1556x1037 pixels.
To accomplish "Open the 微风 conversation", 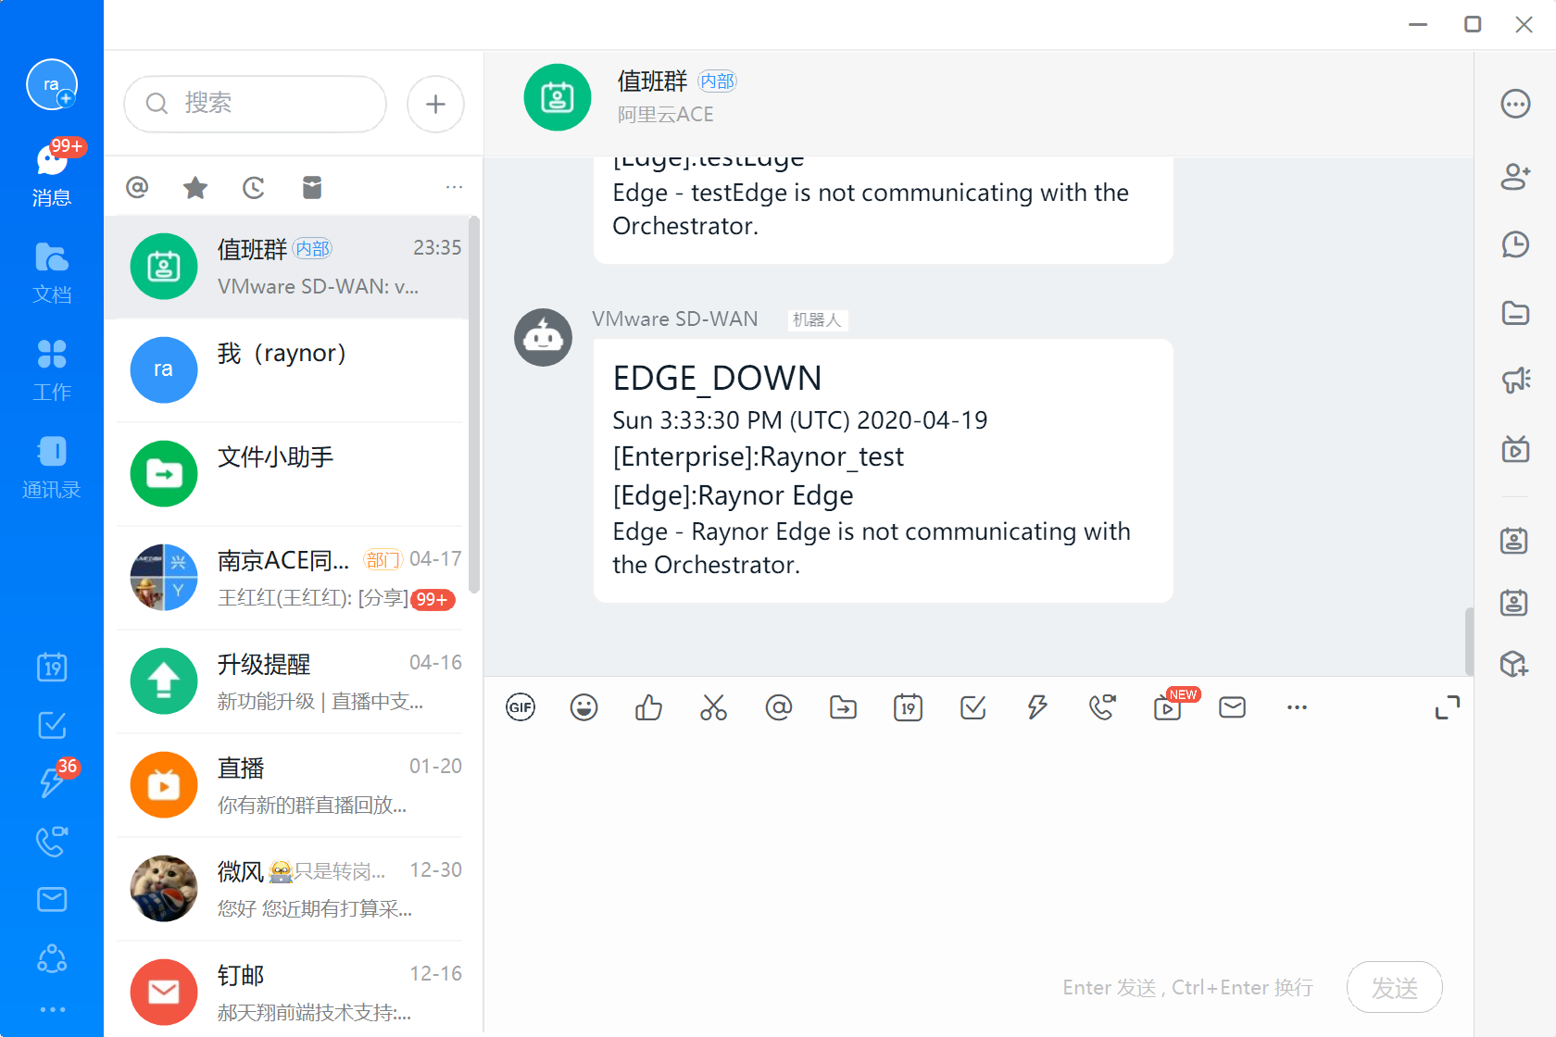I will (286, 889).
